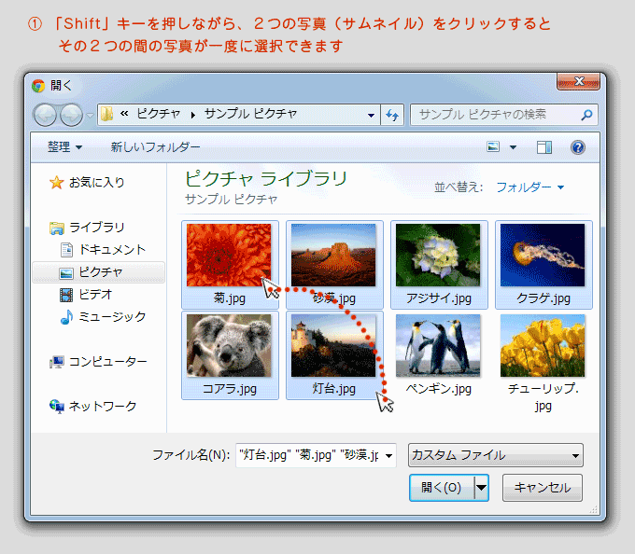The image size is (635, 554).
Task: Click the film icon for ビデオ
Action: pyautogui.click(x=66, y=295)
